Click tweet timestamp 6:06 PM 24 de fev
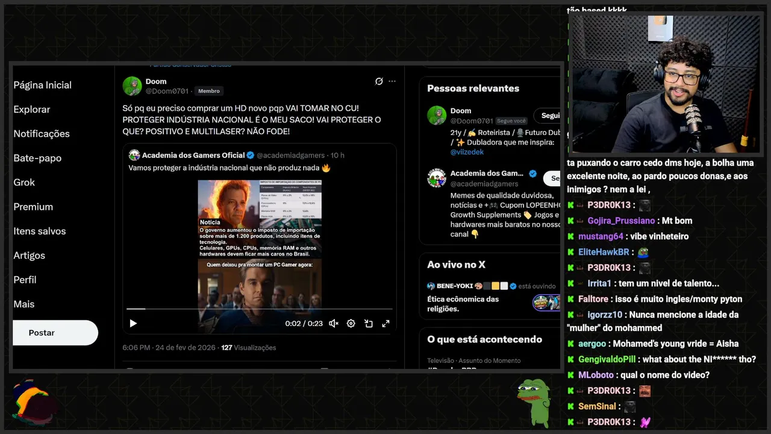Image resolution: width=771 pixels, height=434 pixels. click(x=169, y=348)
